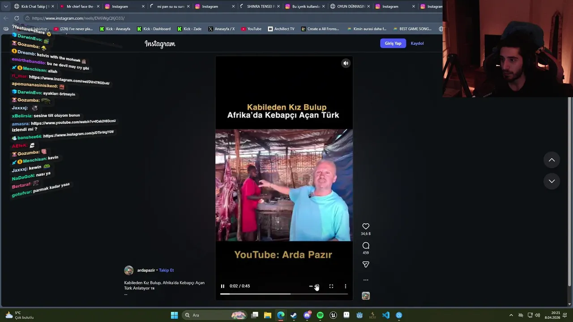Switch to the mi pan su su sum tab

point(169,6)
